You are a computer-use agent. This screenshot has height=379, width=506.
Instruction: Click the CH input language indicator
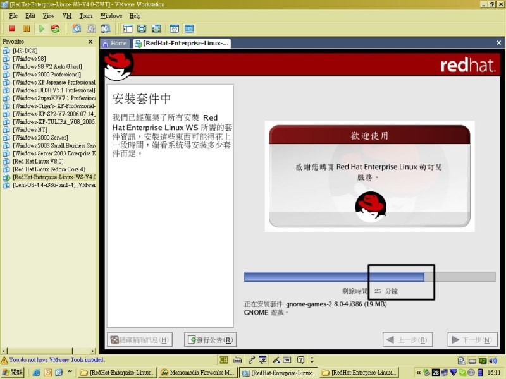click(x=224, y=359)
